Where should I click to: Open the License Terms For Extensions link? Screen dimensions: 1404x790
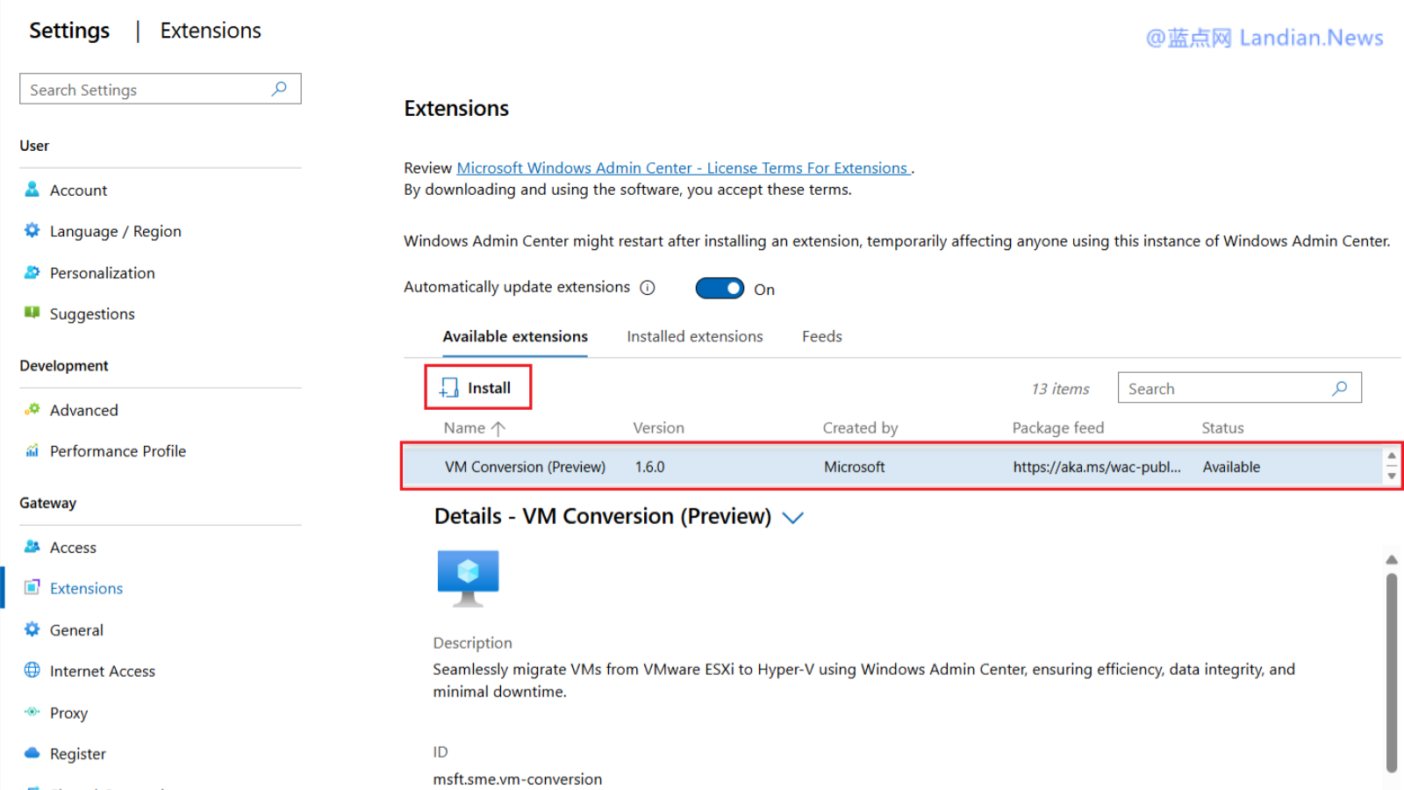point(683,168)
